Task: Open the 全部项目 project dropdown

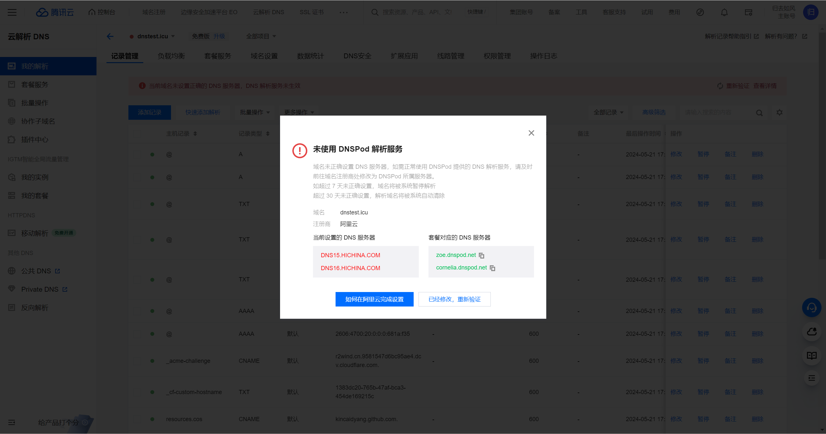Action: coord(261,36)
